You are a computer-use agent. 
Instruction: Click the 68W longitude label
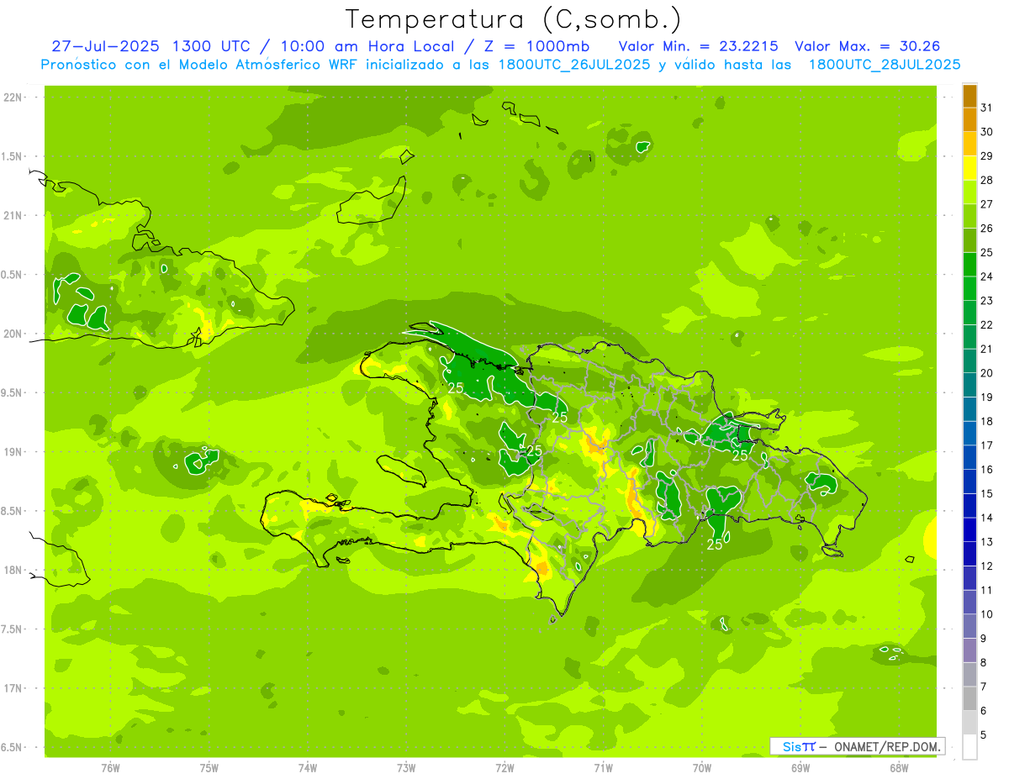pos(899,767)
